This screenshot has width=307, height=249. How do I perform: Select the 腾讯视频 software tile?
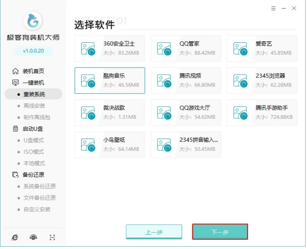point(186,81)
